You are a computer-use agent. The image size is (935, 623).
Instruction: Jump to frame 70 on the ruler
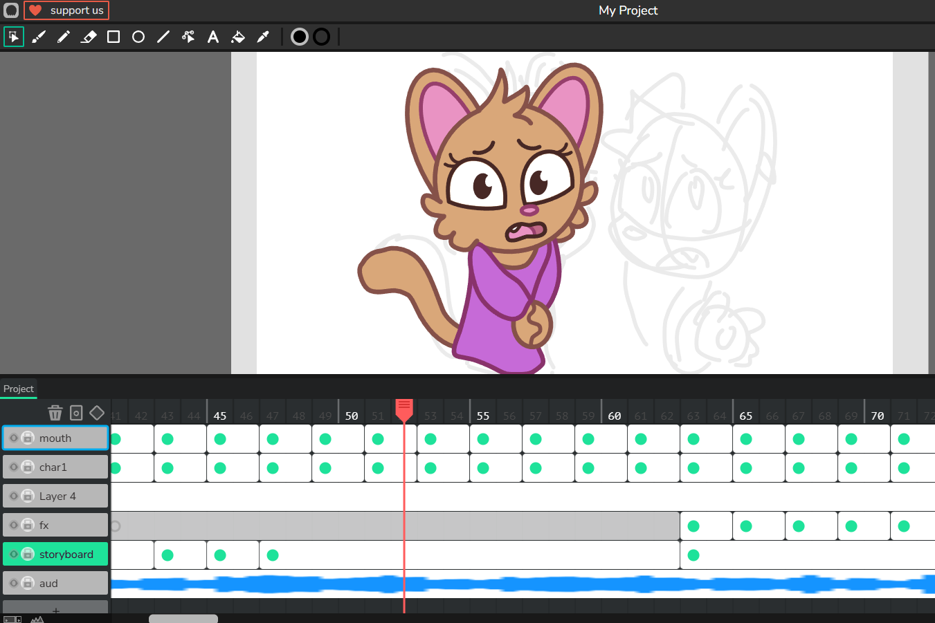point(878,416)
